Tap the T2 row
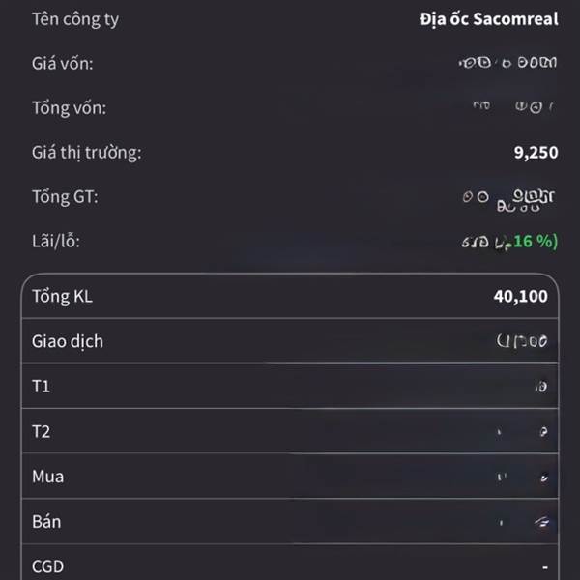Image resolution: width=580 pixels, height=580 pixels. pyautogui.click(x=290, y=431)
